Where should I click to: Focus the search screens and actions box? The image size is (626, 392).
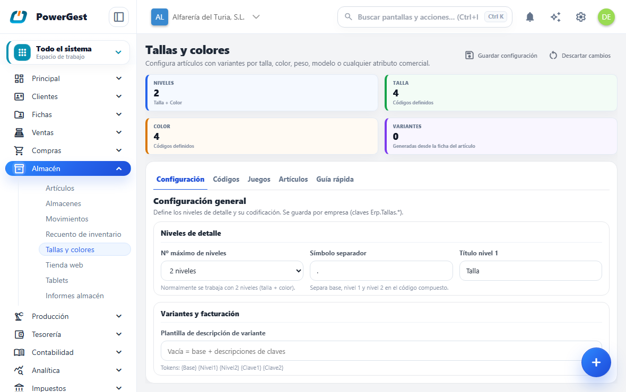point(424,17)
